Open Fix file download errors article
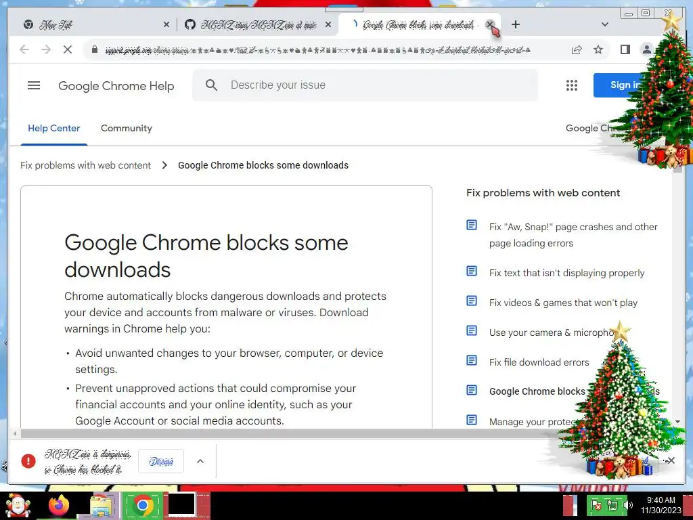This screenshot has height=520, width=693. 539,362
